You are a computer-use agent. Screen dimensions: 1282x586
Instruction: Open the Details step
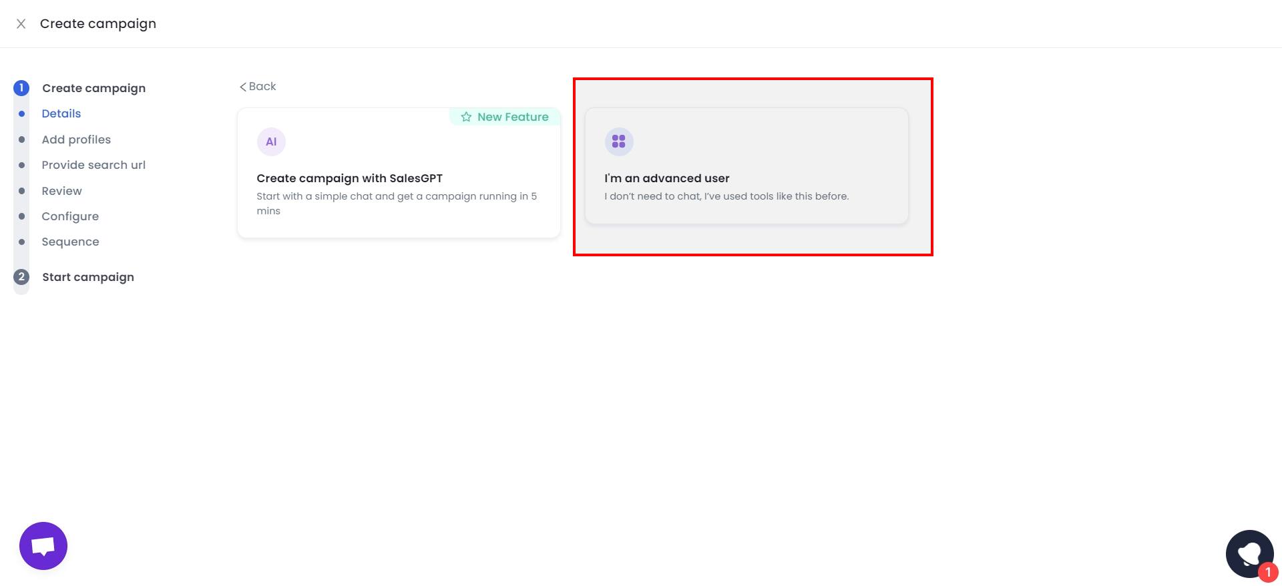[61, 113]
